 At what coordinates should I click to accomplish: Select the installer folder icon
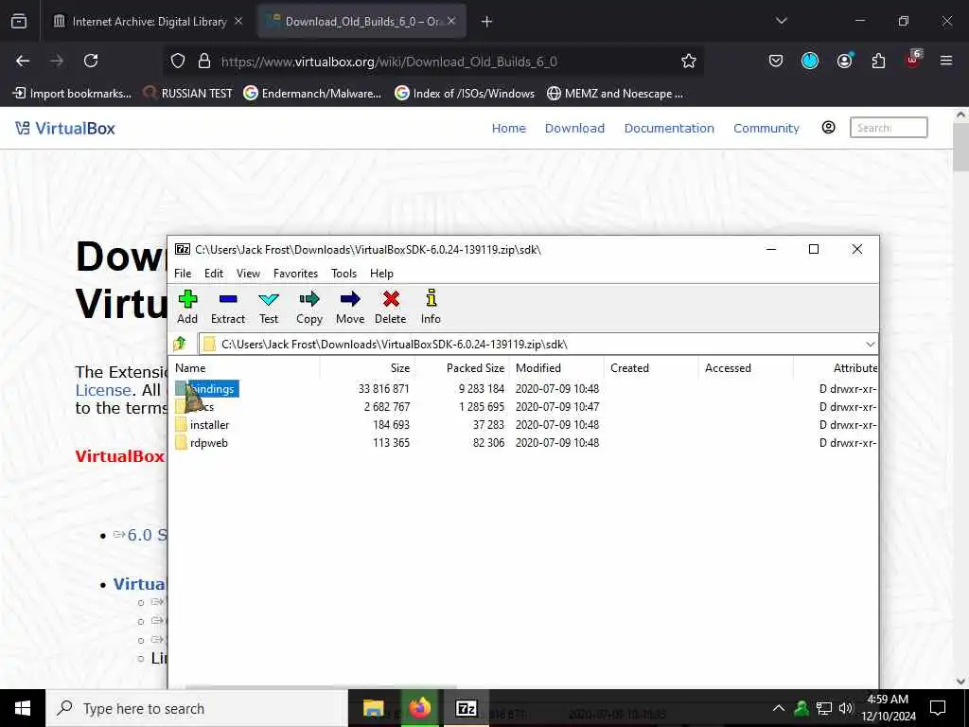point(181,425)
